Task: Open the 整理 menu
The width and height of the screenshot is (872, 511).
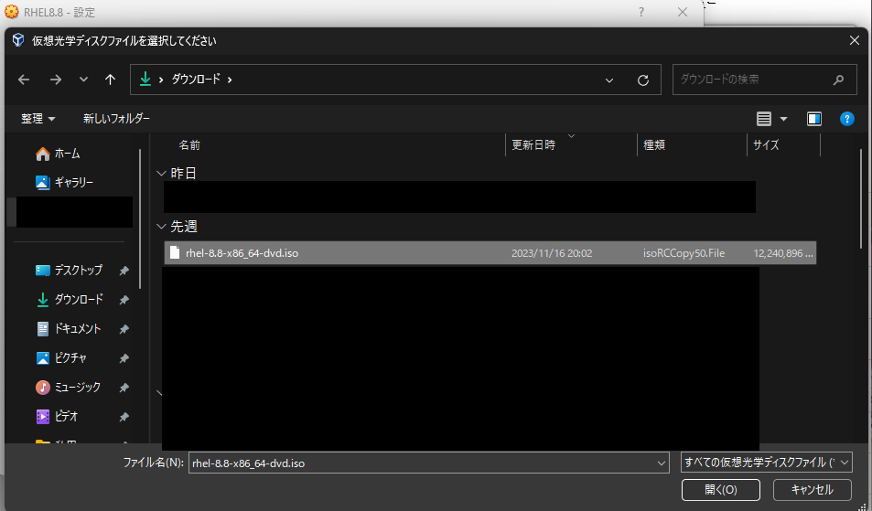Action: tap(38, 118)
